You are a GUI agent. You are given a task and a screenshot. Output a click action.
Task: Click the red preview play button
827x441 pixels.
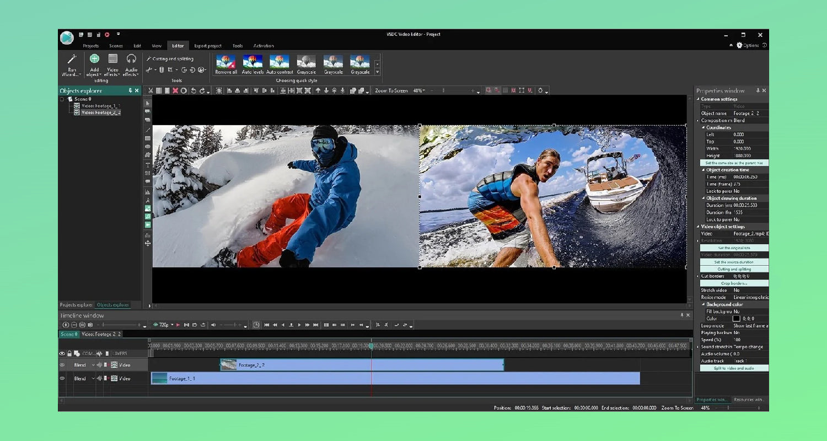tap(178, 325)
